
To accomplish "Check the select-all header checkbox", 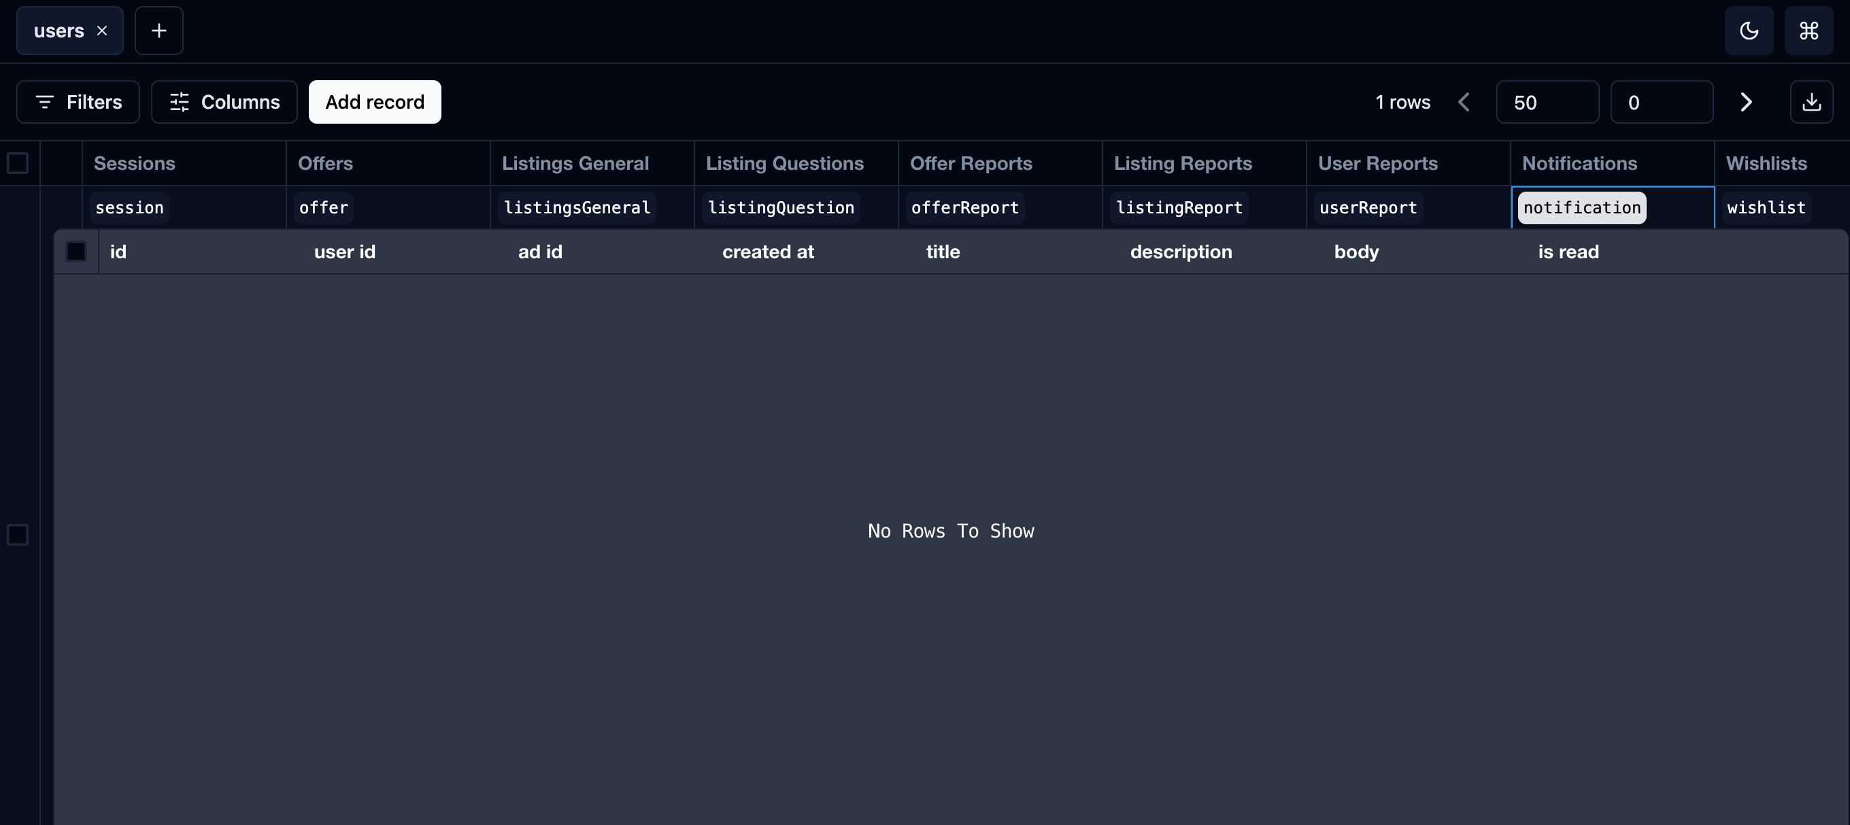I will 18,163.
